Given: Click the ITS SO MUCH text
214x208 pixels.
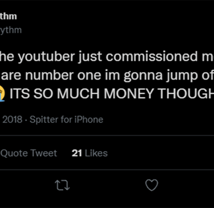Looking at the screenshot, I should 55,94.
